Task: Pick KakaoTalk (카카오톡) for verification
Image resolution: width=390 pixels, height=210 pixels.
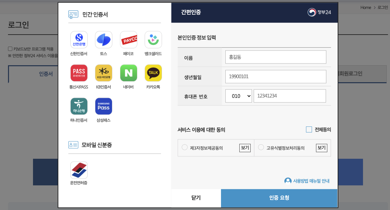Action: tap(153, 73)
